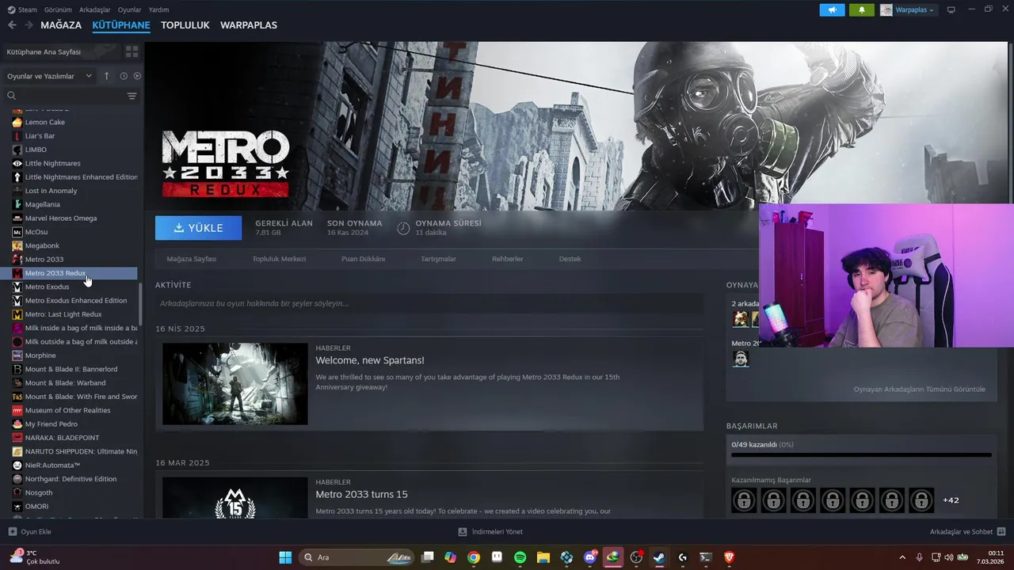This screenshot has width=1014, height=570.
Task: Sort library list with the up-arrow icon
Action: tap(107, 76)
